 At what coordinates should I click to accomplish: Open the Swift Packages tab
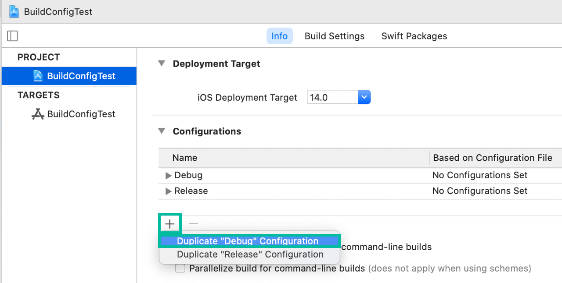click(x=414, y=36)
